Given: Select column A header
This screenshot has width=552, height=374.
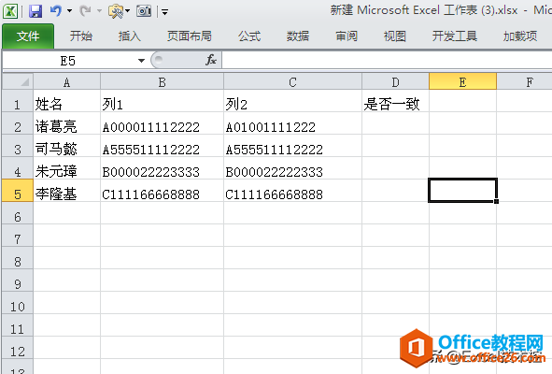Looking at the screenshot, I should (x=67, y=81).
